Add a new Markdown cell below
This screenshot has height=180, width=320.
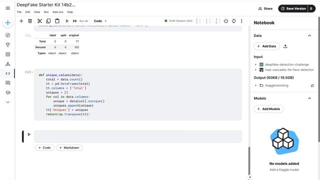tap(69, 148)
